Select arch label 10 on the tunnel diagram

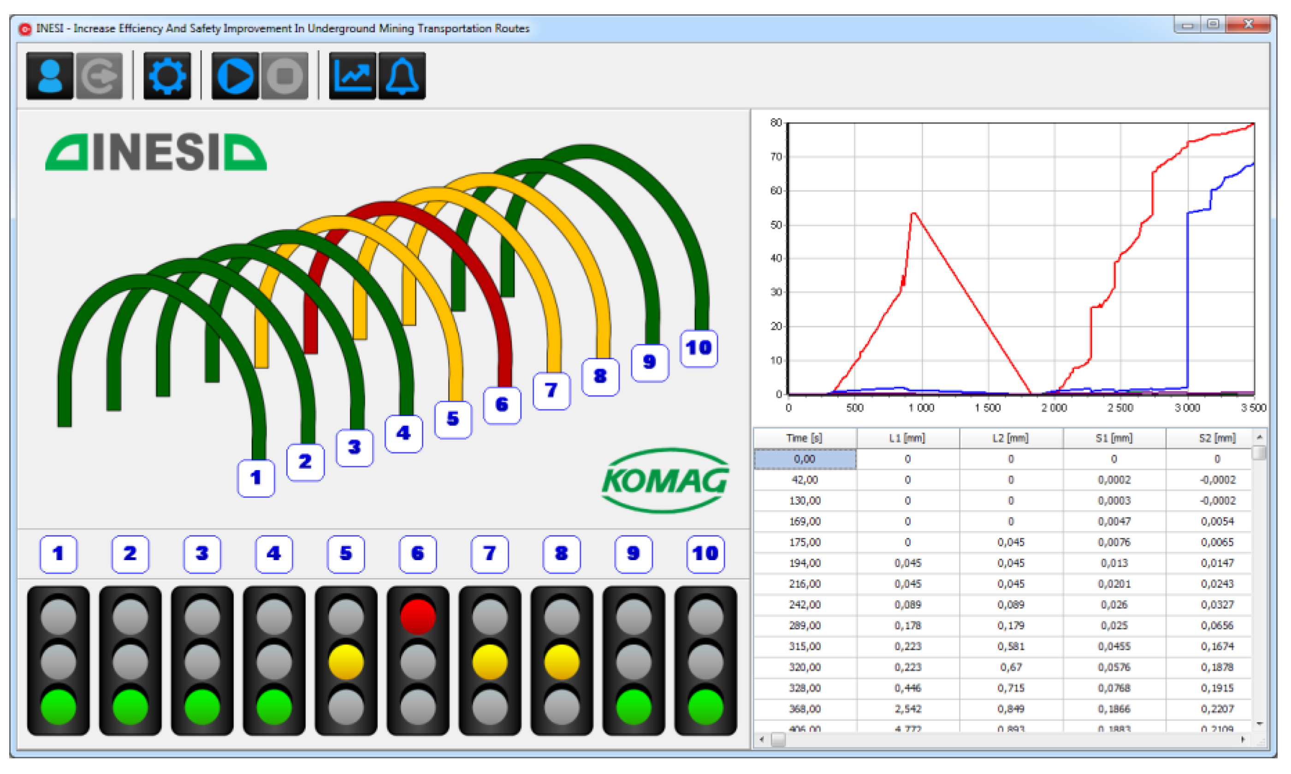tap(699, 349)
